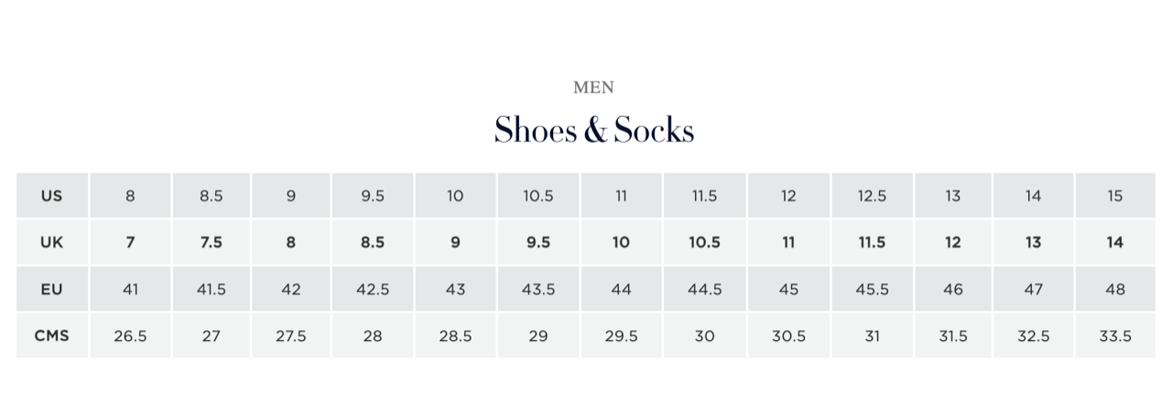This screenshot has width=1172, height=407.
Task: Click the 30.5 CMS cell
Action: pos(788,336)
